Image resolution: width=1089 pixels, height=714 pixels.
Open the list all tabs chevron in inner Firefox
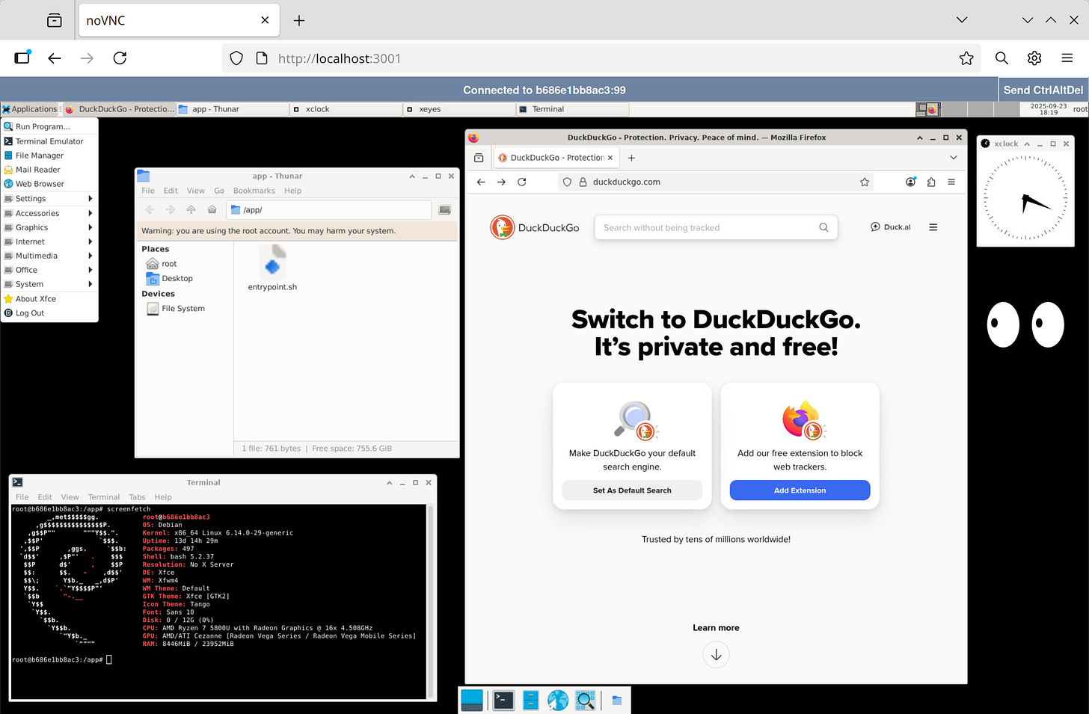pos(954,158)
